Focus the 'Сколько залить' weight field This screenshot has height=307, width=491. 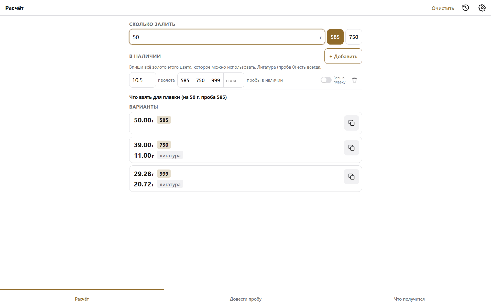[x=227, y=37]
